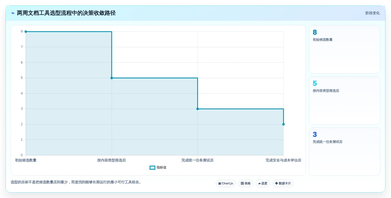The height and width of the screenshot is (198, 391).
Task: Click the x-axis label 按内容类型筛选后
Action: coord(112,160)
